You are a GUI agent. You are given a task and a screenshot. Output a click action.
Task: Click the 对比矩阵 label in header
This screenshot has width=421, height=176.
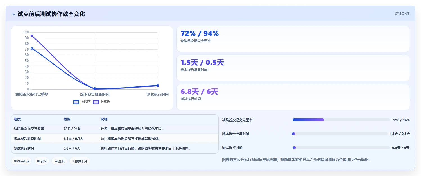pyautogui.click(x=402, y=14)
